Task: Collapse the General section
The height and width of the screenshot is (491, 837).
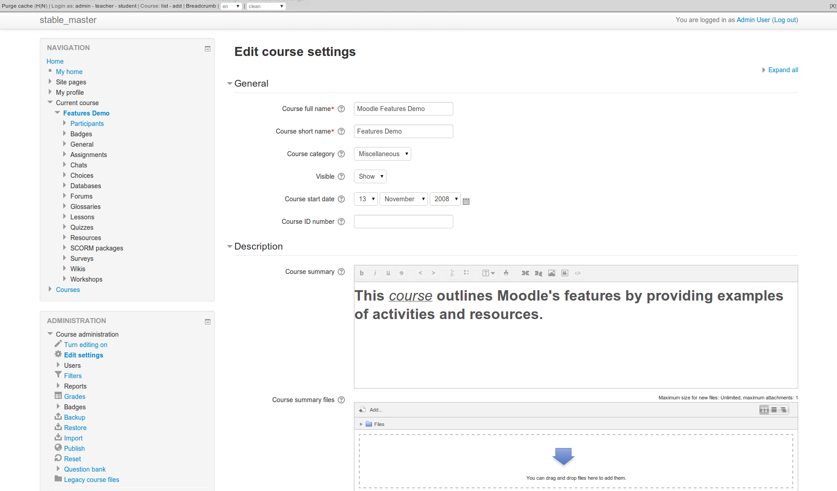Action: (230, 83)
